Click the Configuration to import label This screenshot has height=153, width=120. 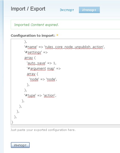[x=33, y=35]
